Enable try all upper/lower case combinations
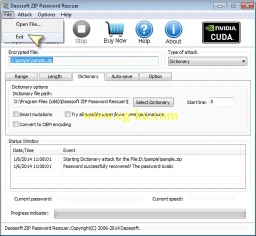 coord(67,114)
